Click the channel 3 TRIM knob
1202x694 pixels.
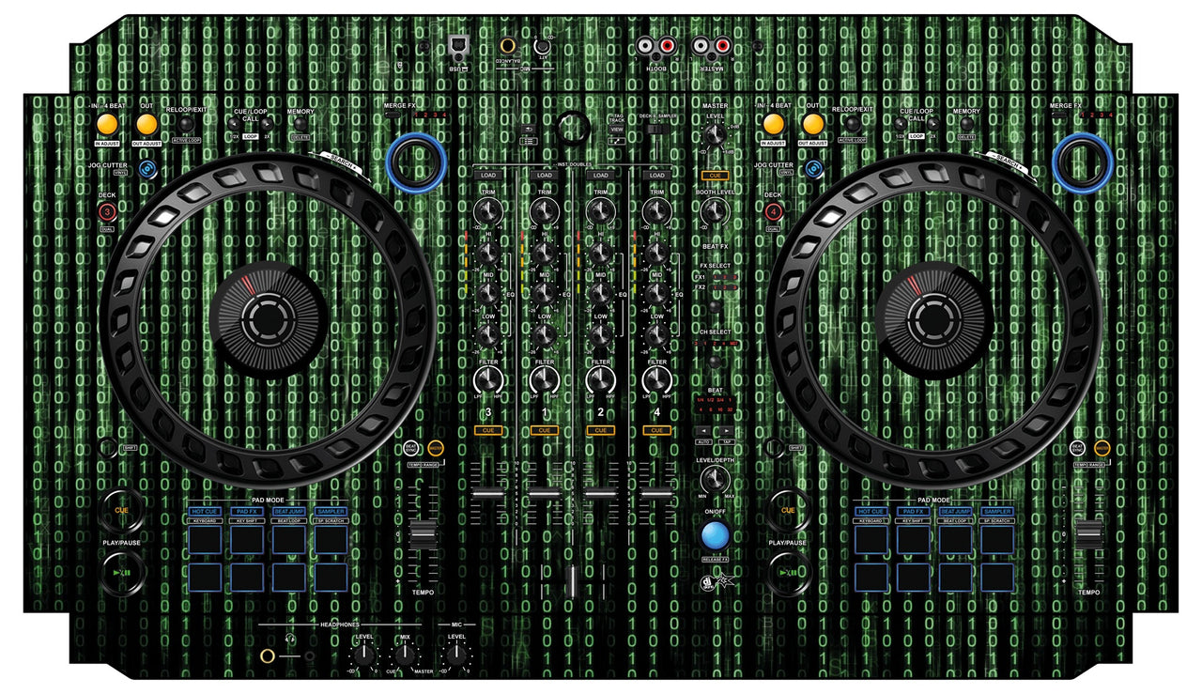click(488, 211)
